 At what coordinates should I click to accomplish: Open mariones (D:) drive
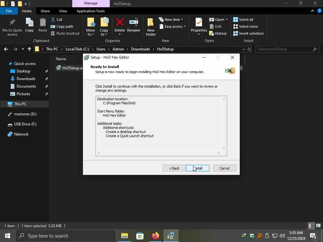(25, 114)
